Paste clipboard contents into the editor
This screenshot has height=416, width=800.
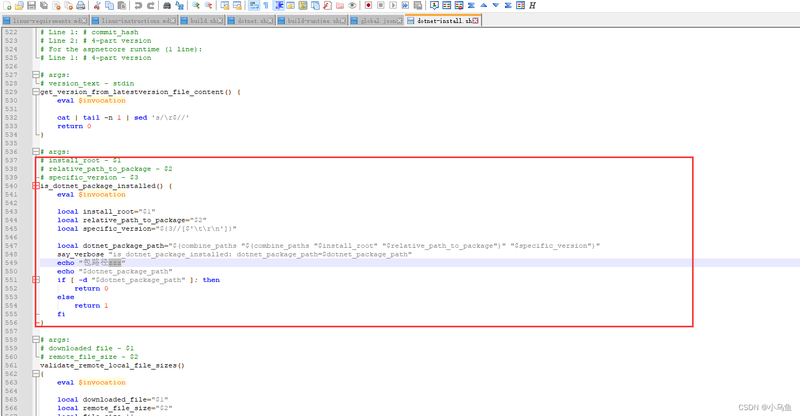click(x=122, y=5)
